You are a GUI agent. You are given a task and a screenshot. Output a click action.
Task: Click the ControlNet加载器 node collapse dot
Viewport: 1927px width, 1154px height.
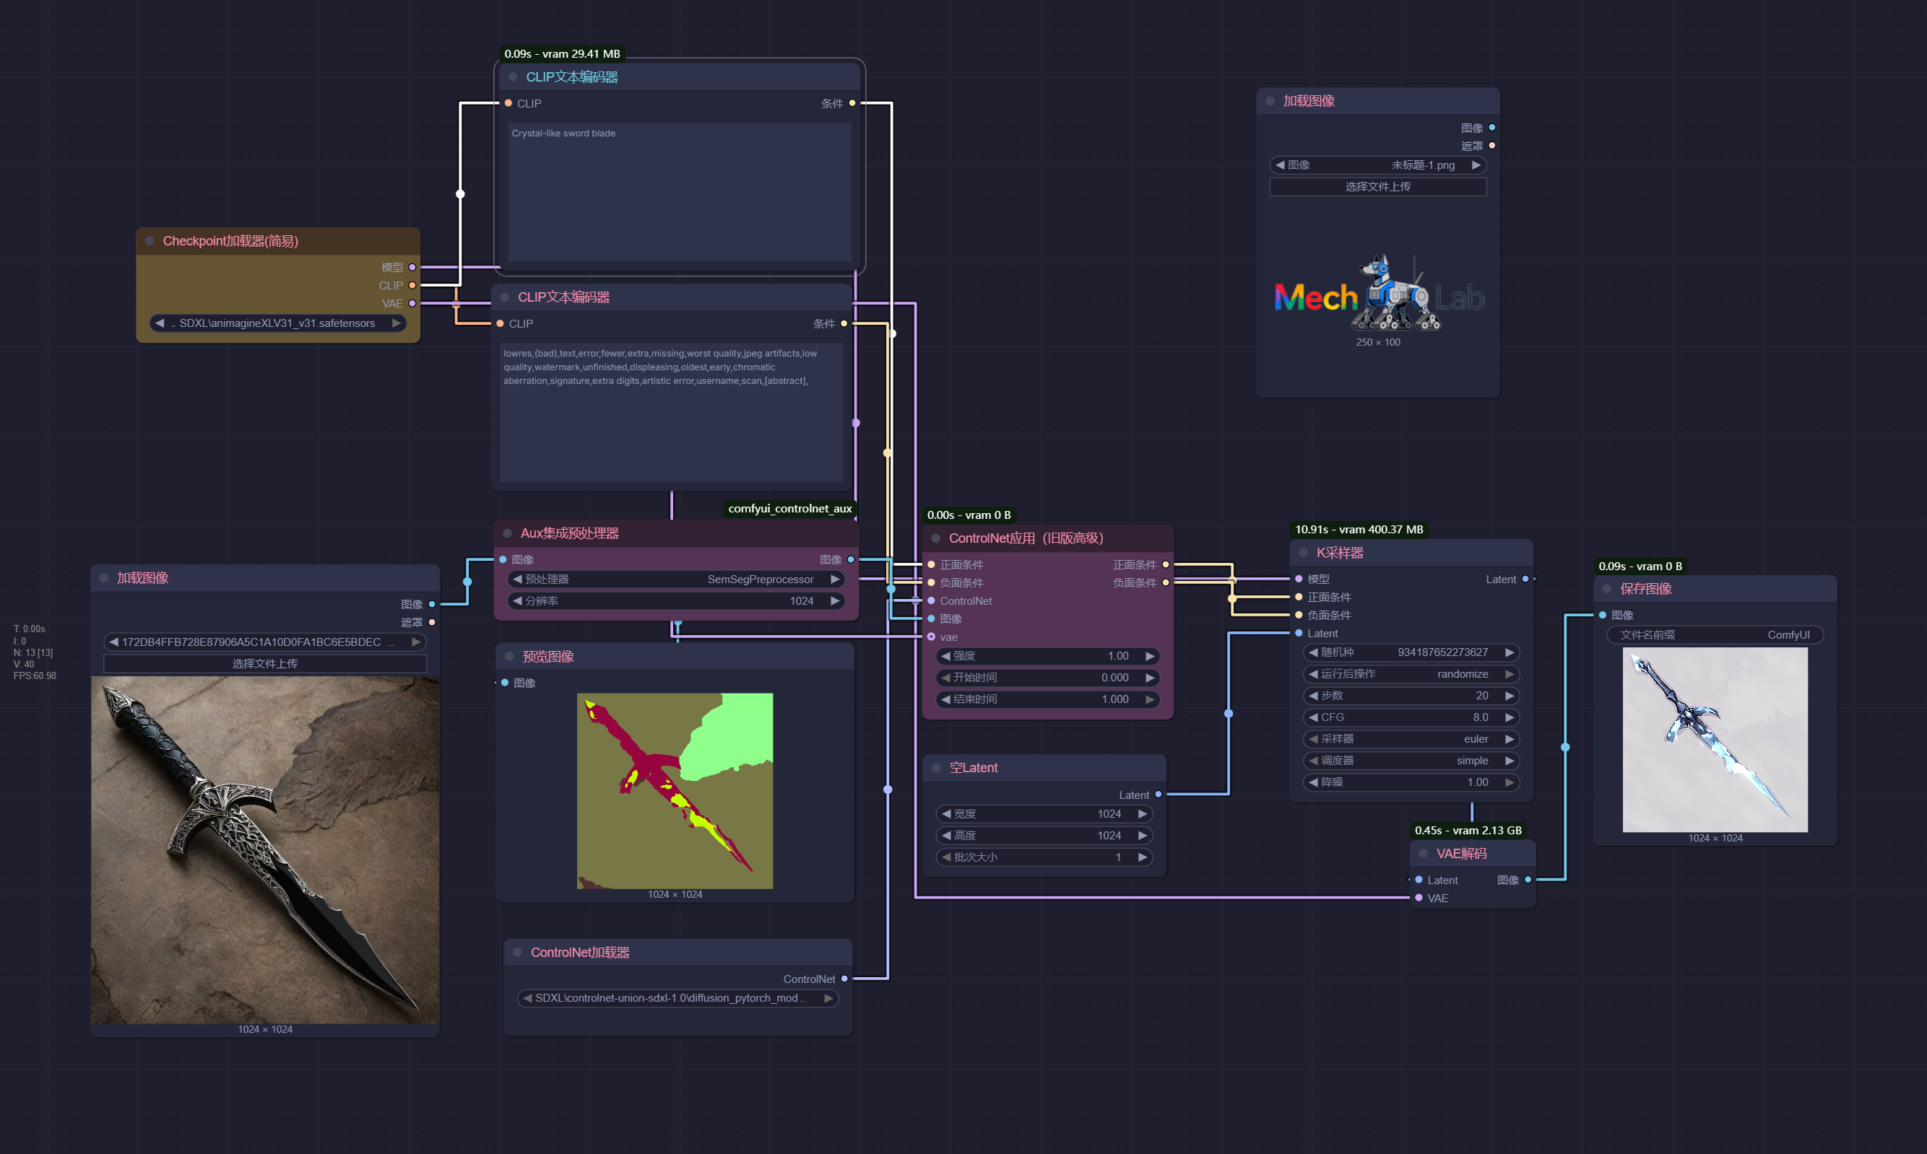(518, 952)
